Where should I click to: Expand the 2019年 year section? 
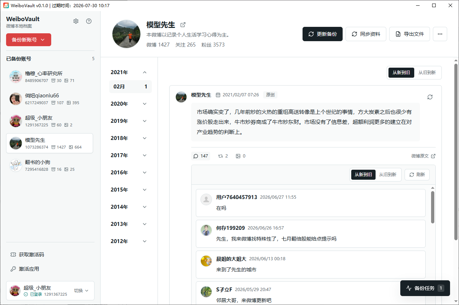[x=130, y=121]
